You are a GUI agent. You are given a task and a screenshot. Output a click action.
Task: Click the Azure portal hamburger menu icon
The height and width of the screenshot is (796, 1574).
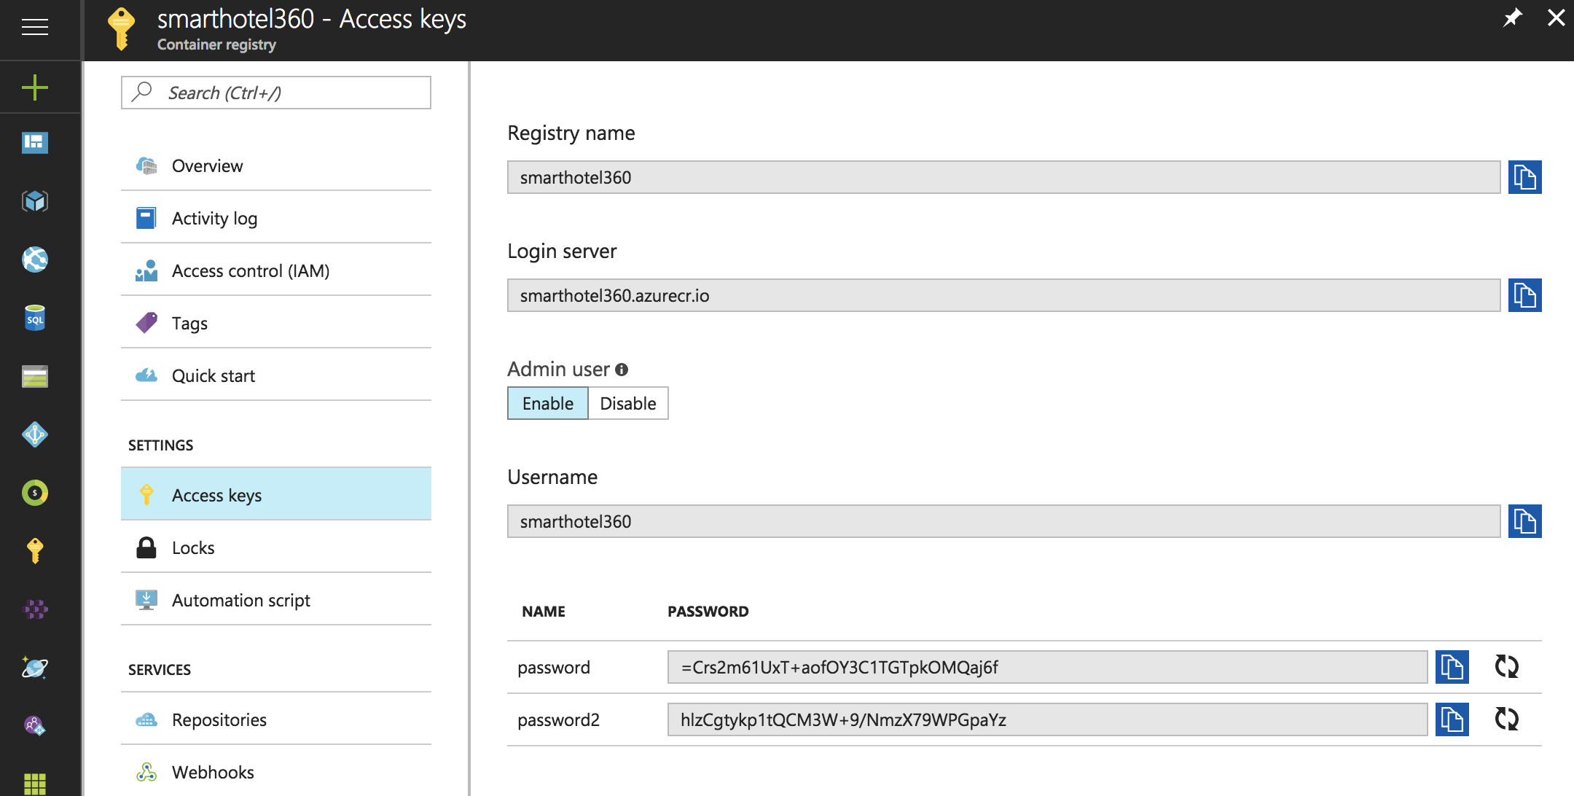[34, 26]
